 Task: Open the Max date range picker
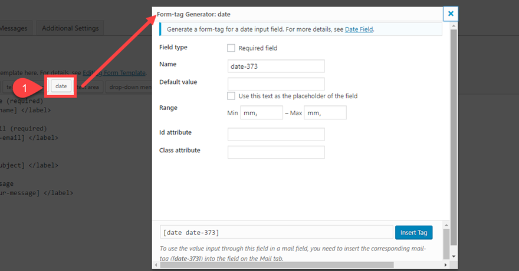pos(325,112)
